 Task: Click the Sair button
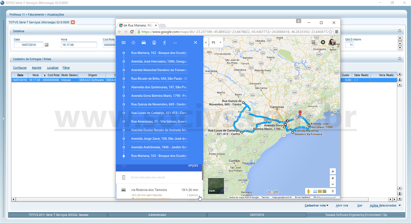click(x=360, y=205)
